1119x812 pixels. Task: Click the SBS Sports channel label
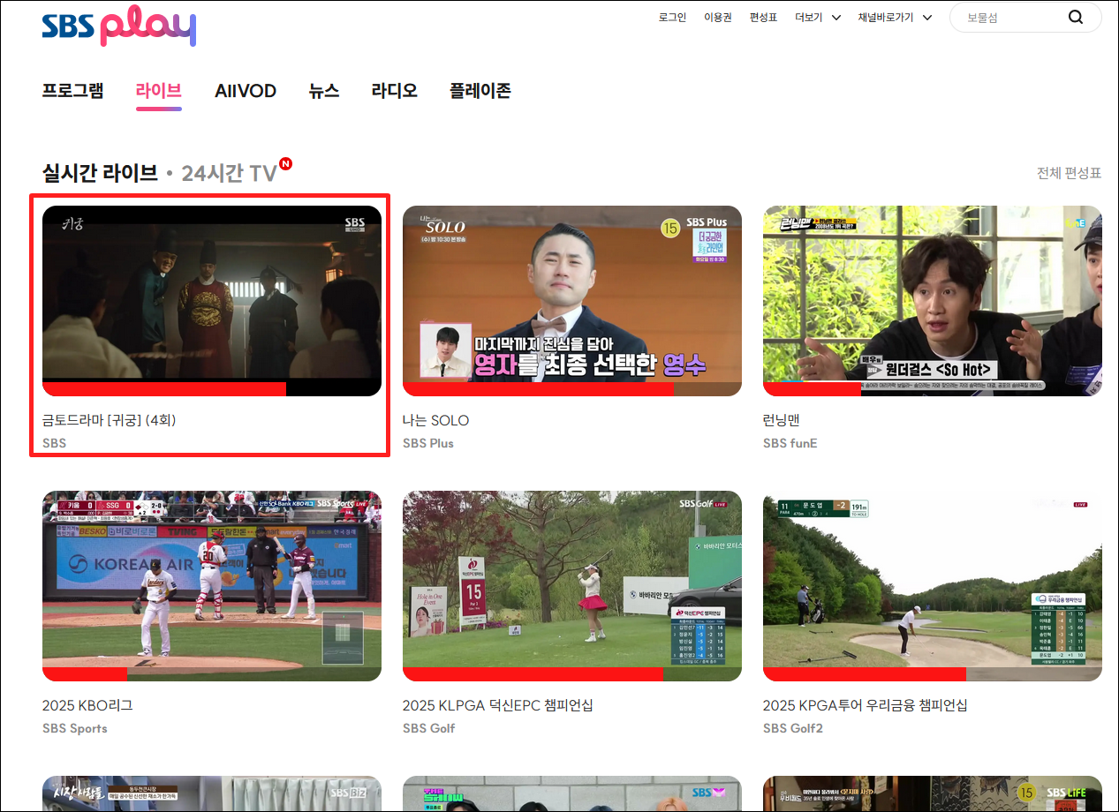click(x=75, y=728)
